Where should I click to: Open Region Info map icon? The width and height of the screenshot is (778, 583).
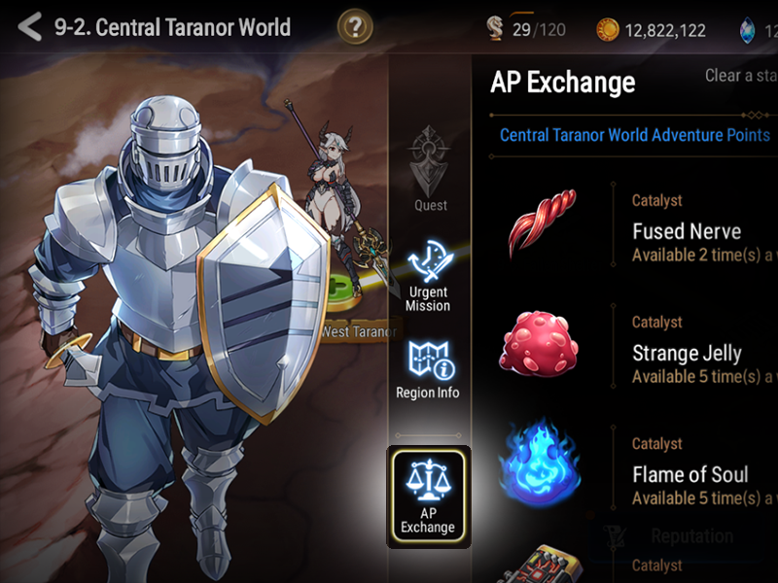pyautogui.click(x=428, y=369)
